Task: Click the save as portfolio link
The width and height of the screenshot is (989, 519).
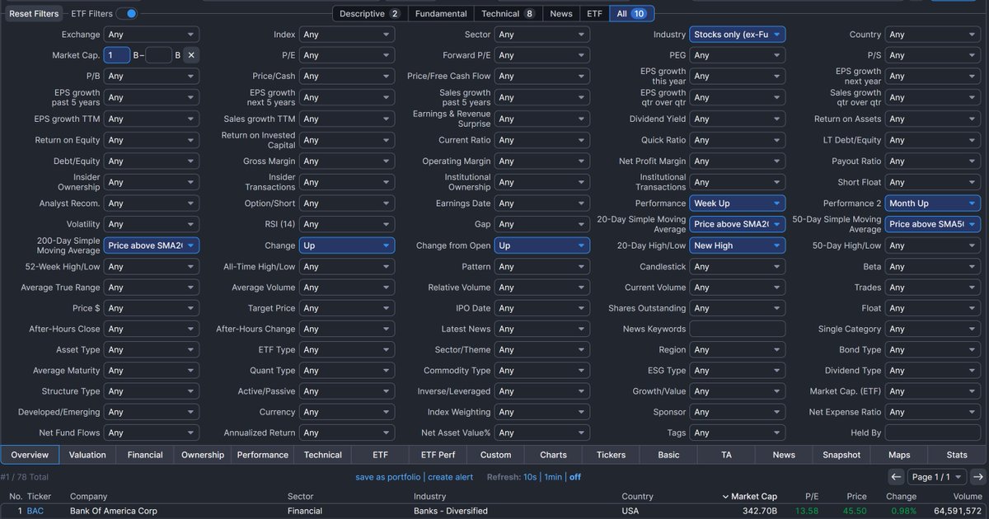Action: pyautogui.click(x=388, y=477)
